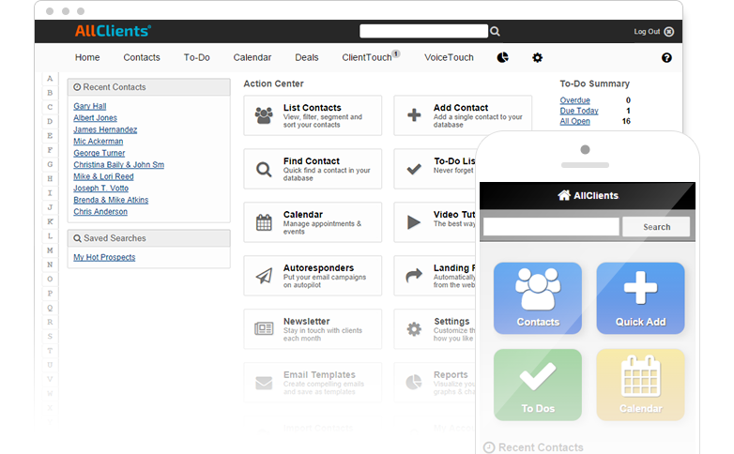Click the help question mark icon
The height and width of the screenshot is (454, 734).
(666, 57)
